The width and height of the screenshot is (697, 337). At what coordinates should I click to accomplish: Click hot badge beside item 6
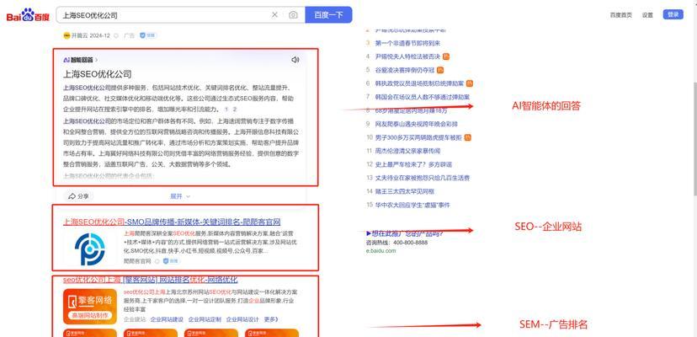(x=470, y=83)
